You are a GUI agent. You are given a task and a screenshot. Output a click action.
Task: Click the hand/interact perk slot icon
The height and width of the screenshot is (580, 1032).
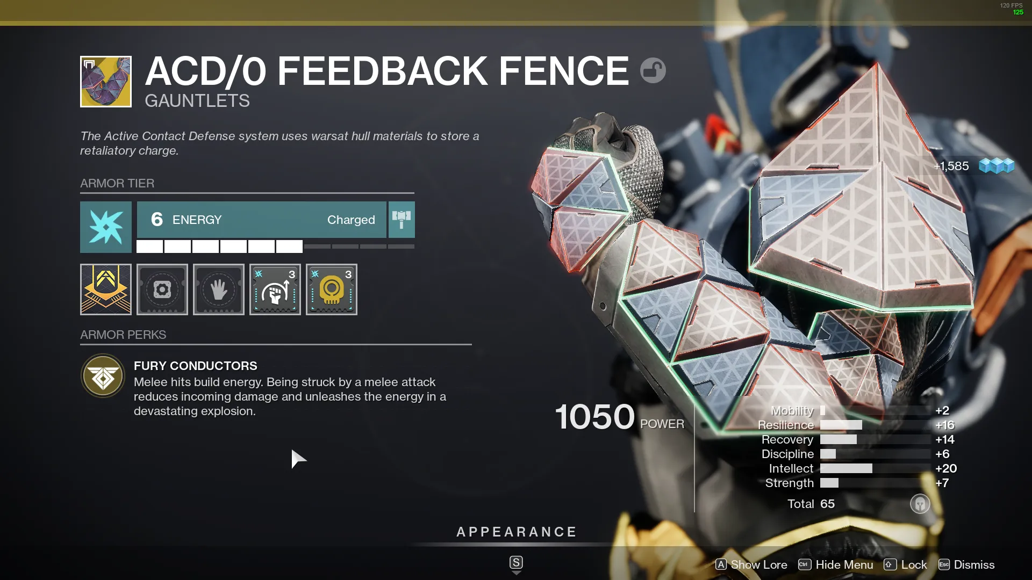click(218, 289)
